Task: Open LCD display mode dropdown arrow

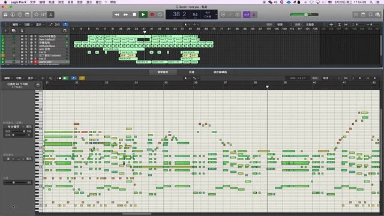Action: point(216,14)
